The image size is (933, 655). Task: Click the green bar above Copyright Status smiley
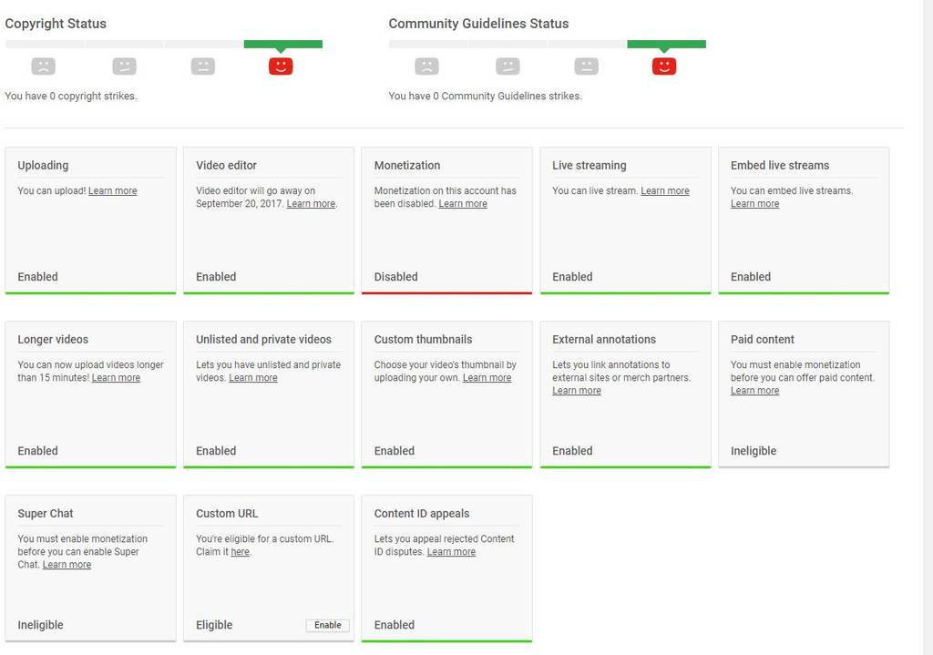pos(282,44)
